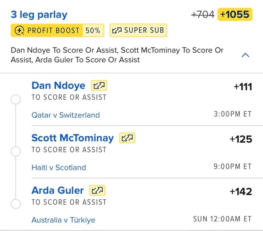Select the Dan Ndoye leg status circle

[x=16, y=99]
